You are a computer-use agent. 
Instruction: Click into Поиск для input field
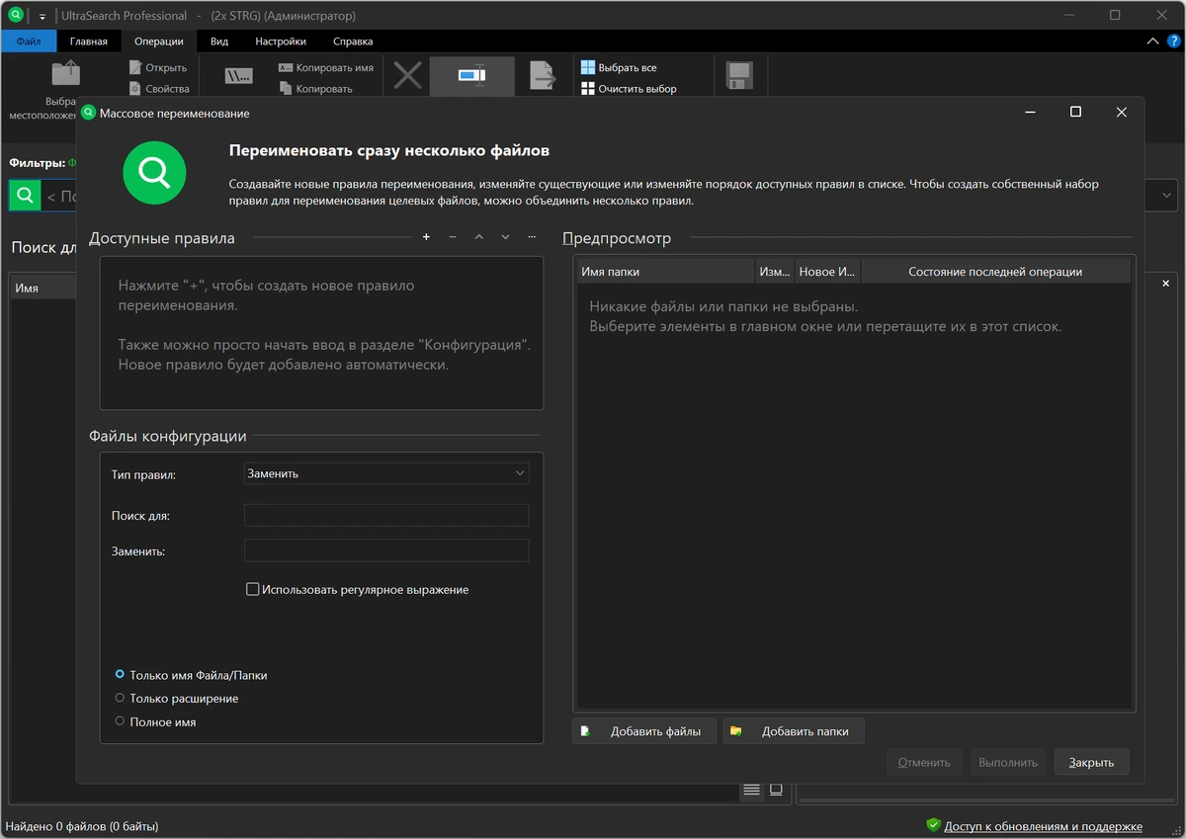point(386,516)
